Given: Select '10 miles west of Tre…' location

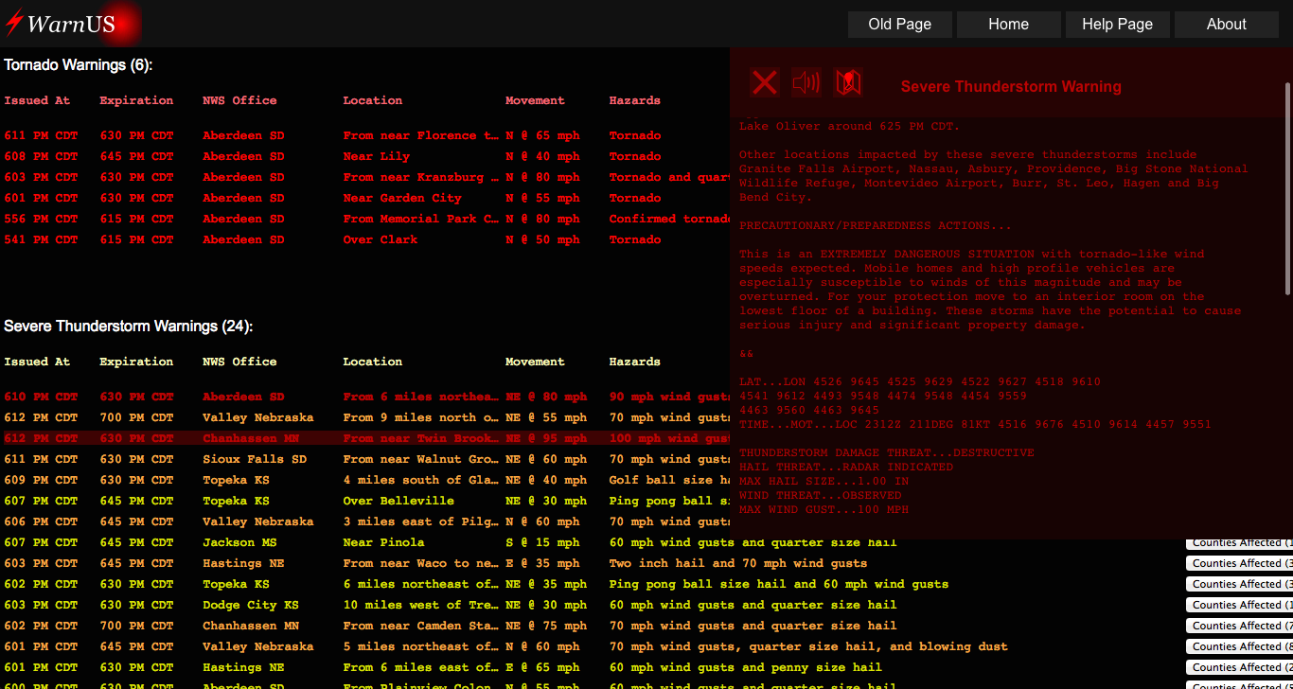Looking at the screenshot, I should click(x=421, y=605).
